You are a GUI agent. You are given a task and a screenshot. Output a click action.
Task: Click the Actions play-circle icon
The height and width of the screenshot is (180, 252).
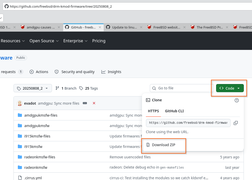pyautogui.click(x=32, y=72)
